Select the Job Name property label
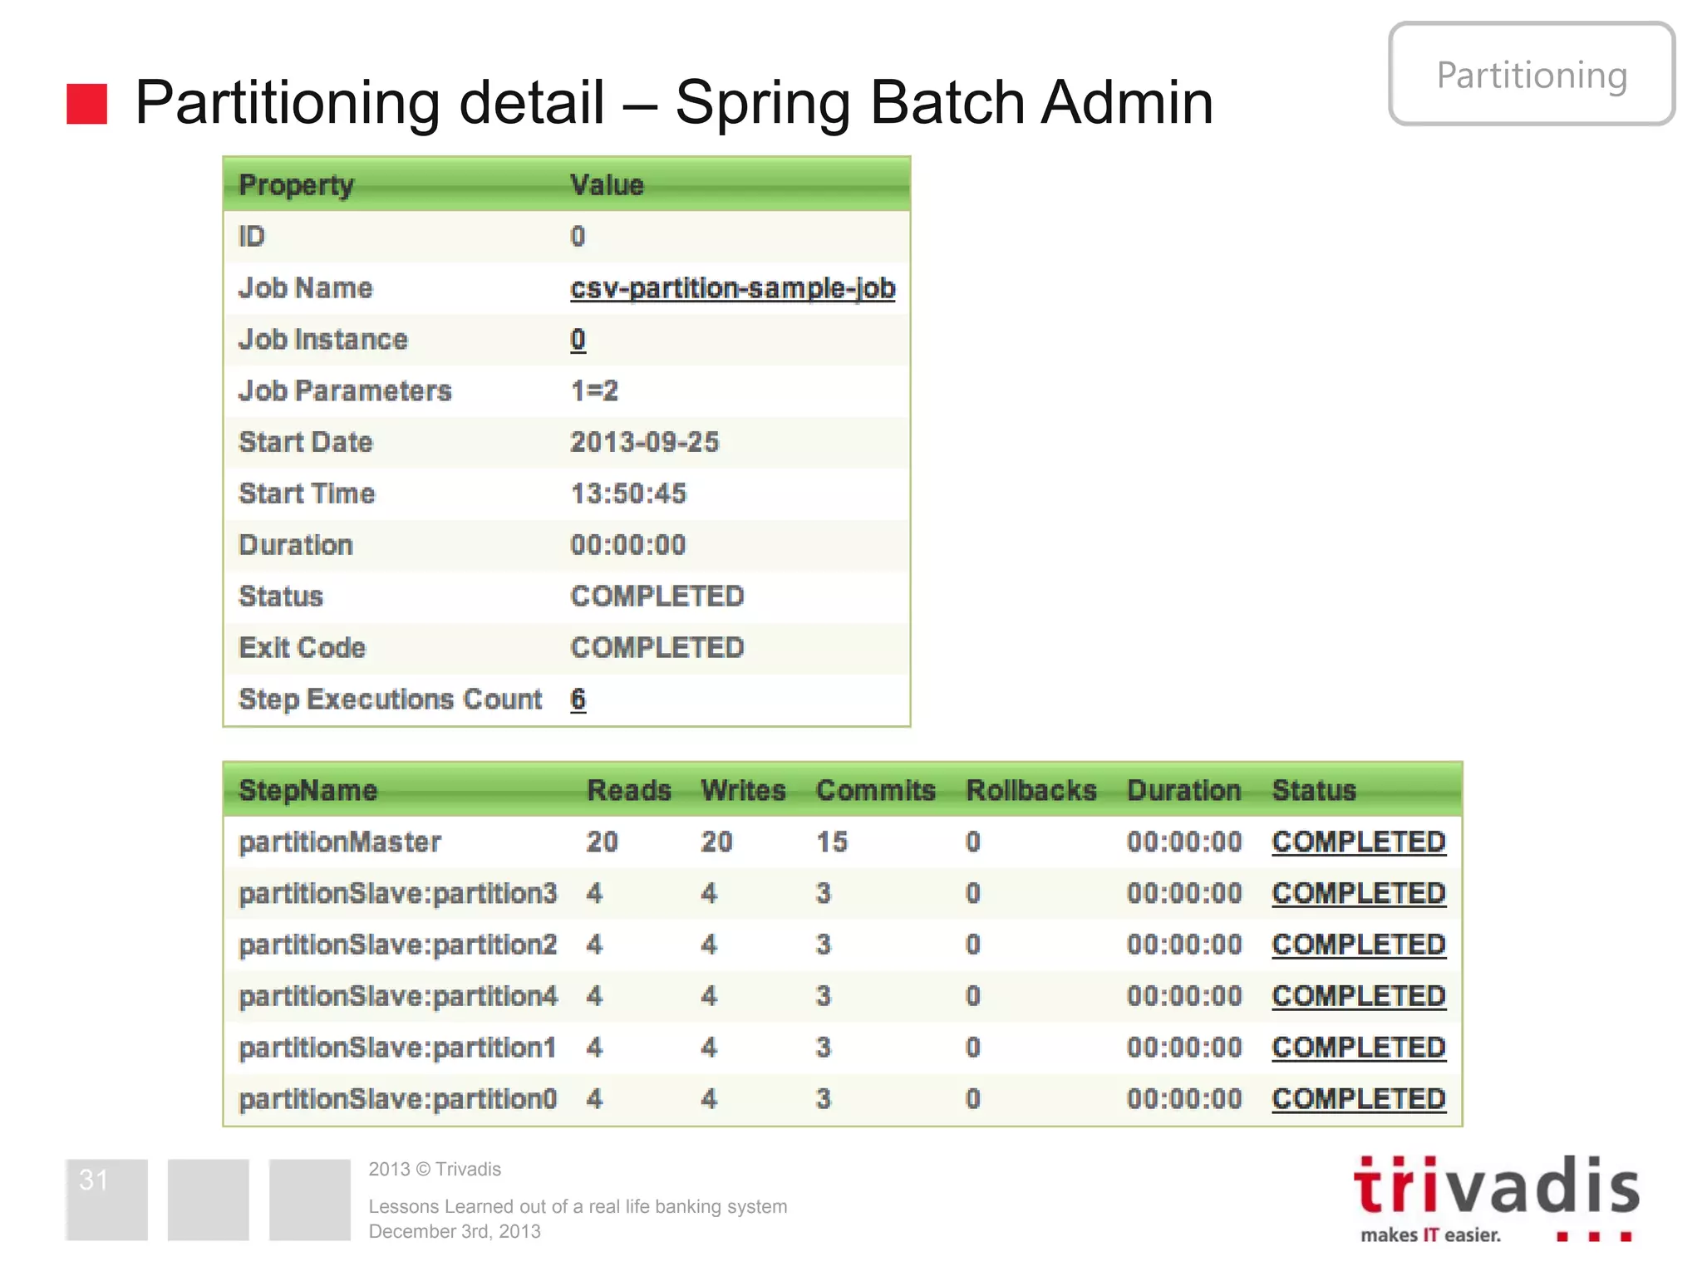 click(305, 288)
